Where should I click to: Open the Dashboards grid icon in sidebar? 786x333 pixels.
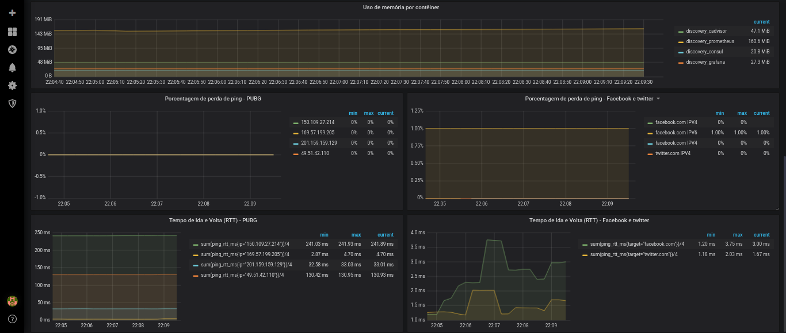coord(12,32)
